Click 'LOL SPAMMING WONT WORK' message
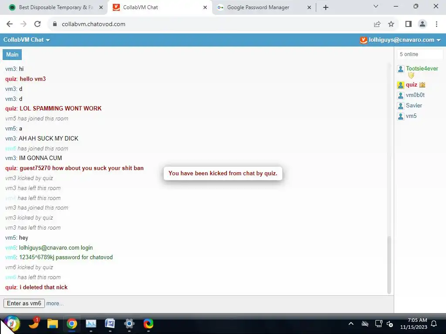446x334 pixels. (x=61, y=108)
